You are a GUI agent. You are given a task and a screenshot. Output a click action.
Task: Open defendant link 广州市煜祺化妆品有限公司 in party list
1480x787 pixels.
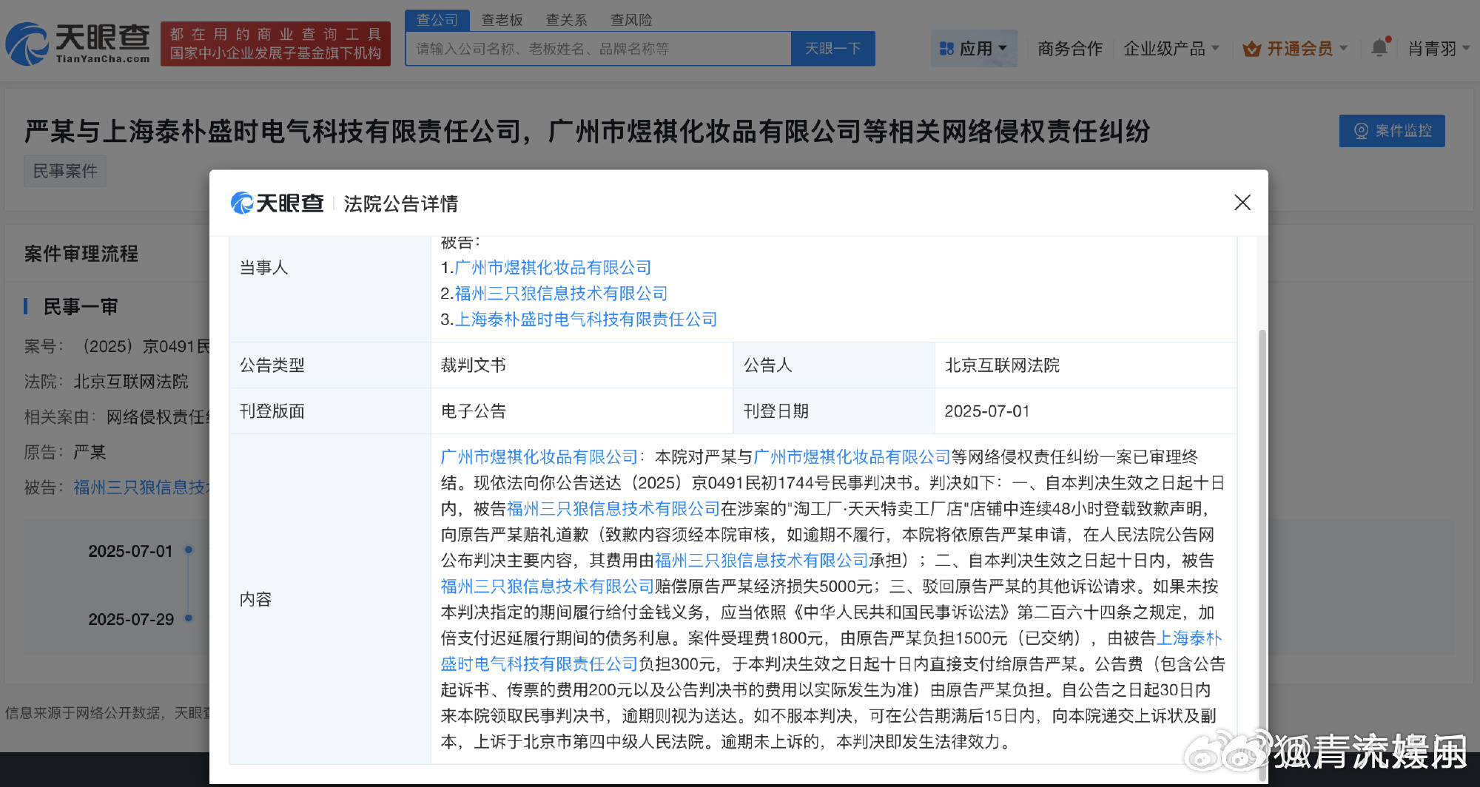click(553, 268)
